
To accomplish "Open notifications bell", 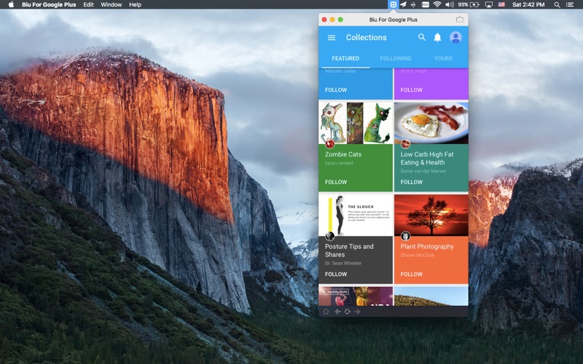I will pyautogui.click(x=438, y=37).
